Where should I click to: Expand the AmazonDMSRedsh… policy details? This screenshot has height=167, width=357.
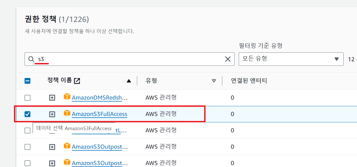(52, 98)
